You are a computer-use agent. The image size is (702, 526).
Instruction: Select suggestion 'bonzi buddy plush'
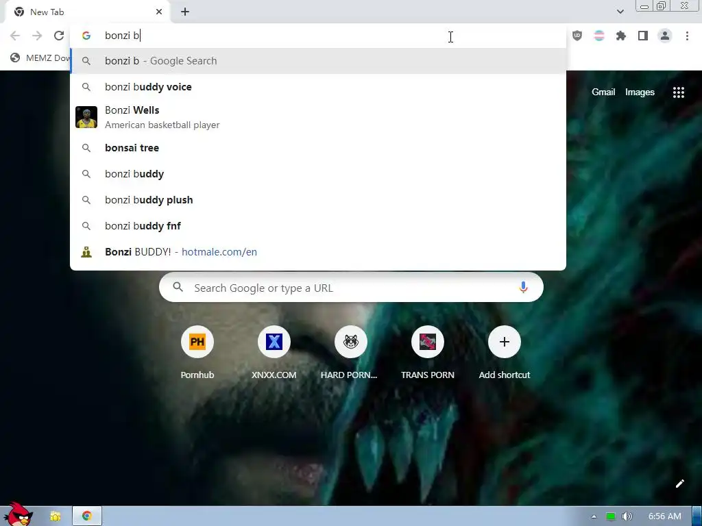click(318, 200)
